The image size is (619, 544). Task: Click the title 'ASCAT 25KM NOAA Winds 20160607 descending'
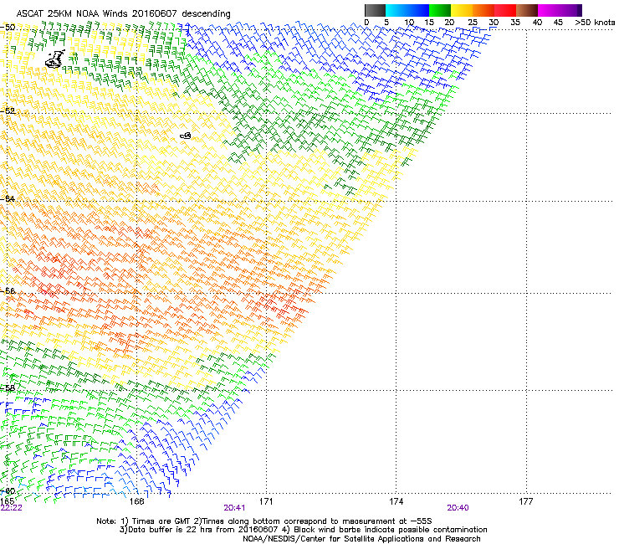[123, 13]
